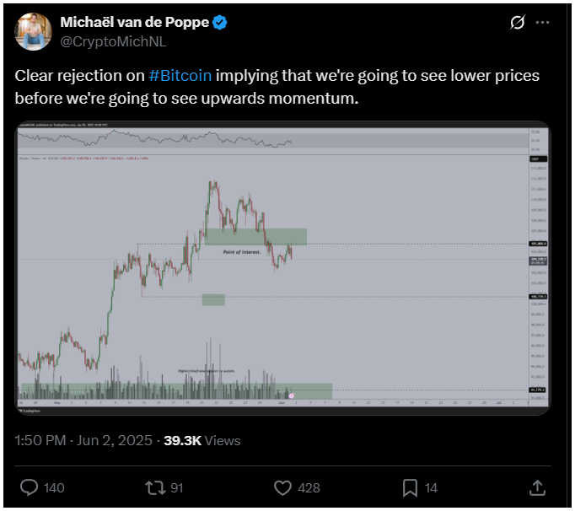Click the 428 likes count

(x=309, y=488)
